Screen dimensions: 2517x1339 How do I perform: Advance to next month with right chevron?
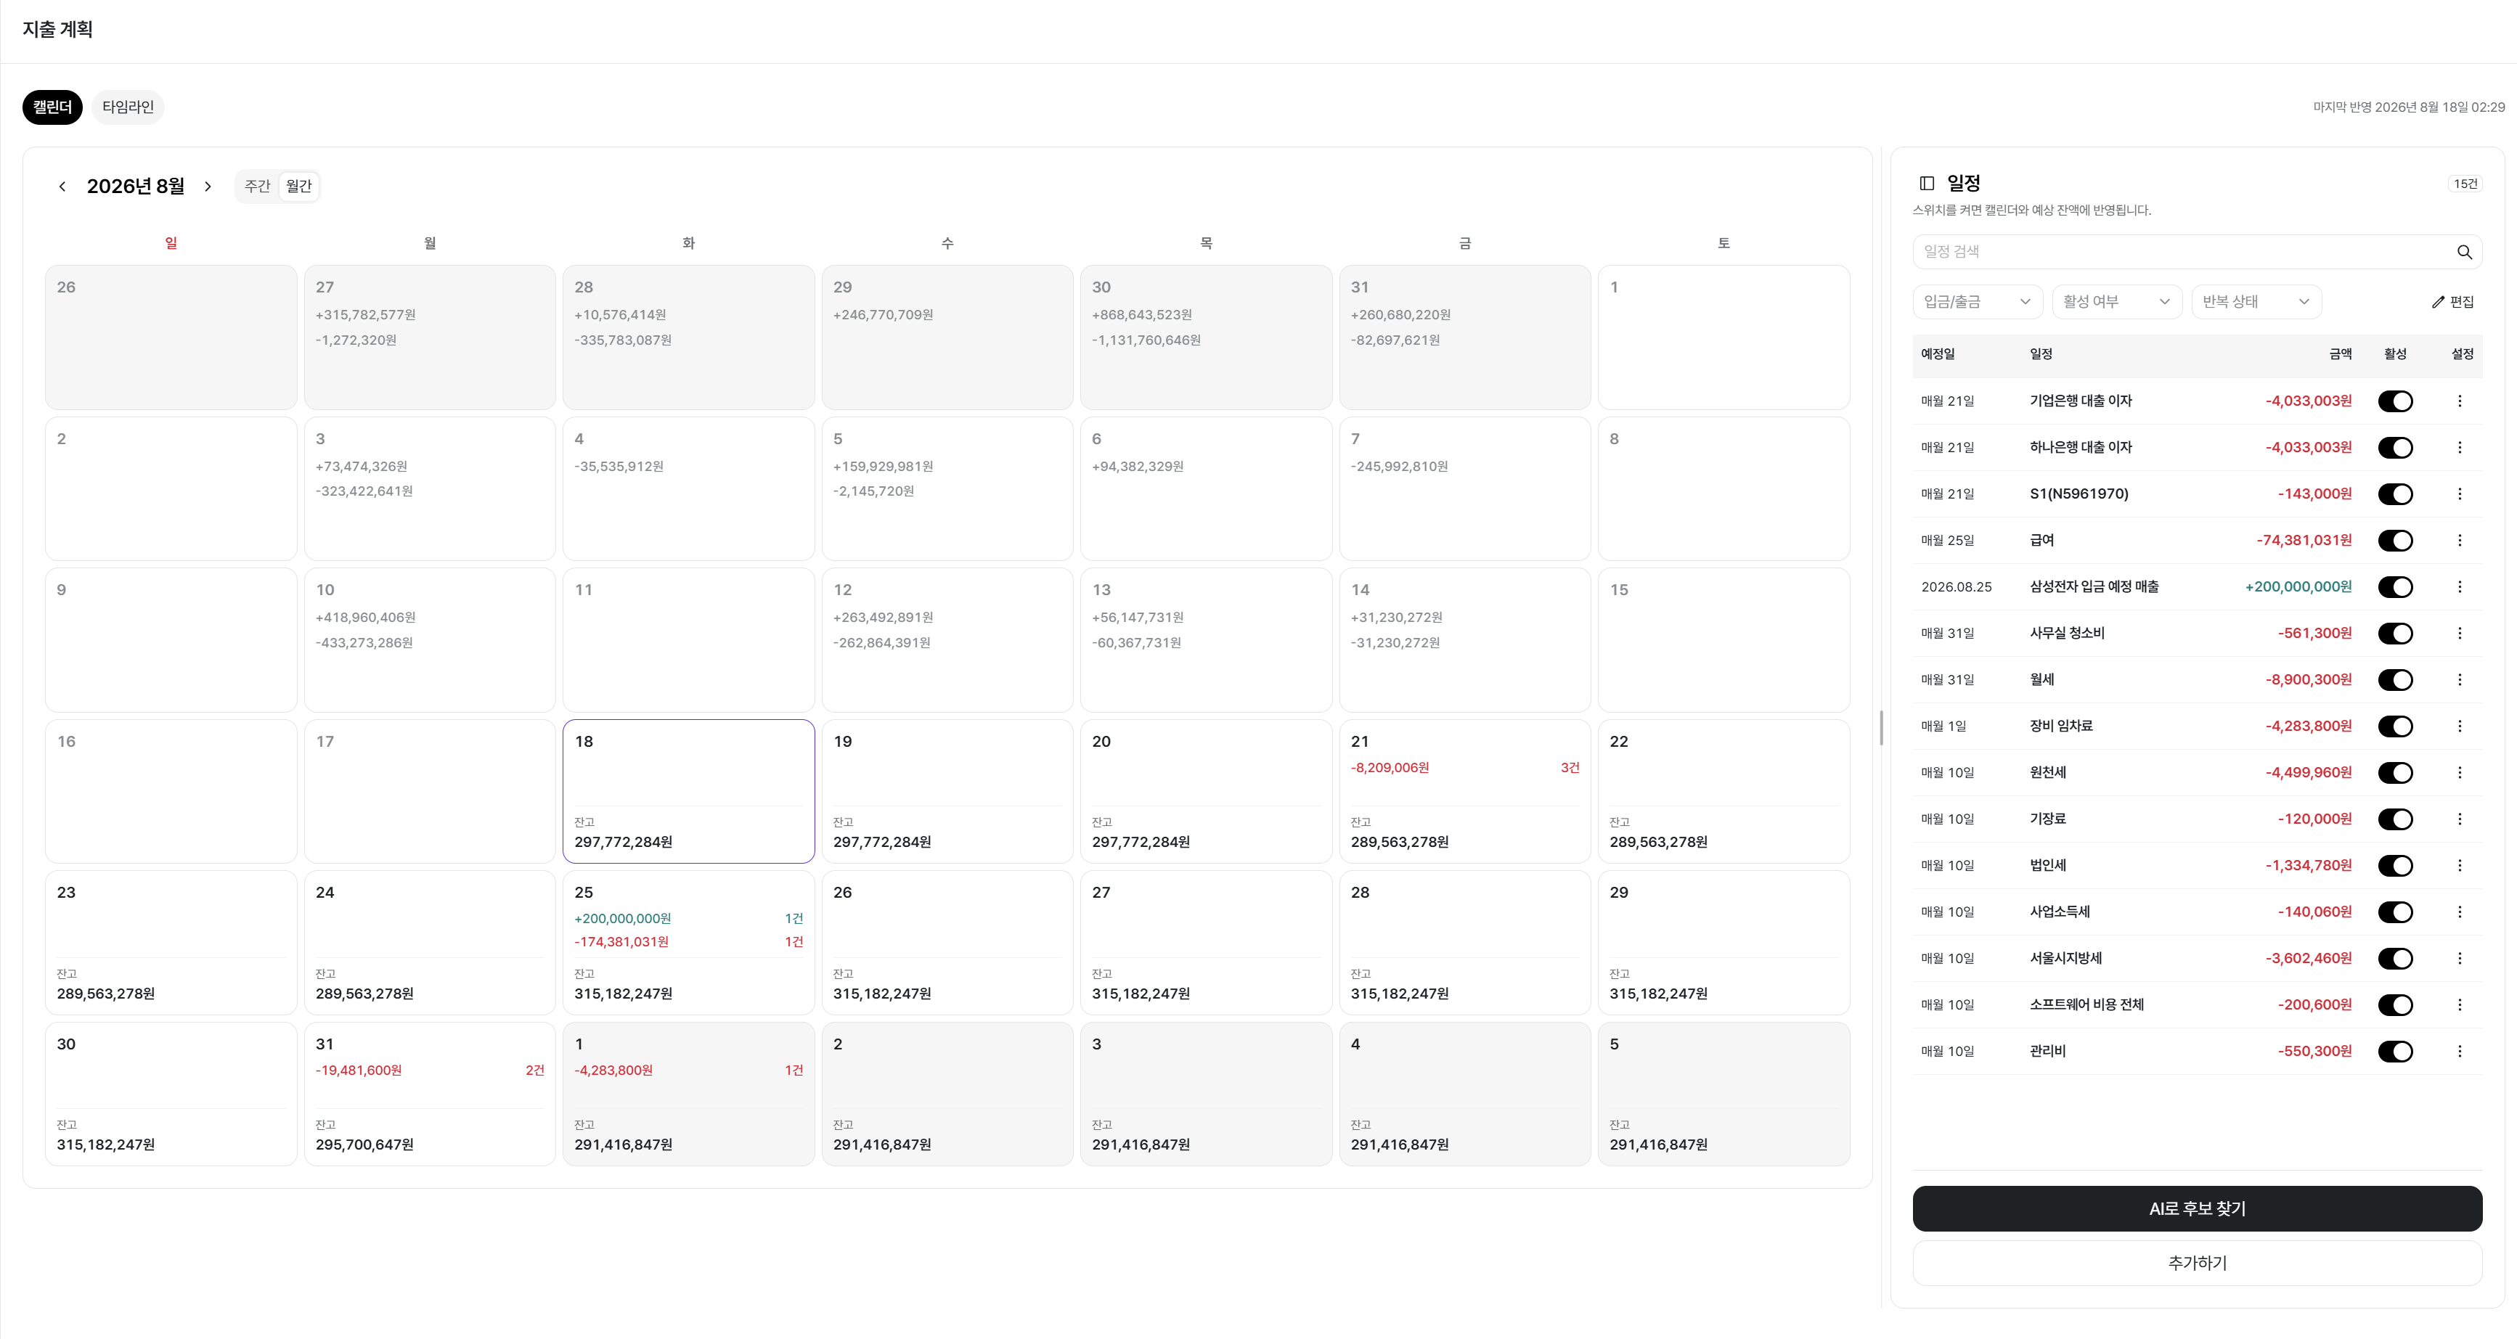(208, 187)
